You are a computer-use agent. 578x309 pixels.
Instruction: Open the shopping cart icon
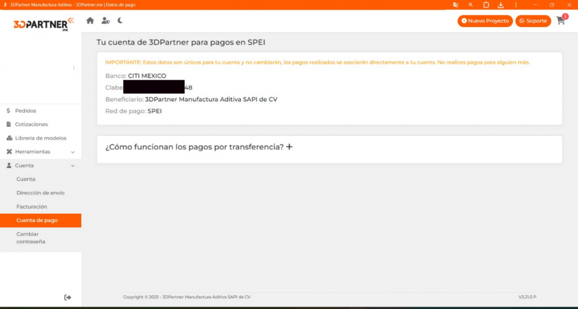[x=561, y=21]
